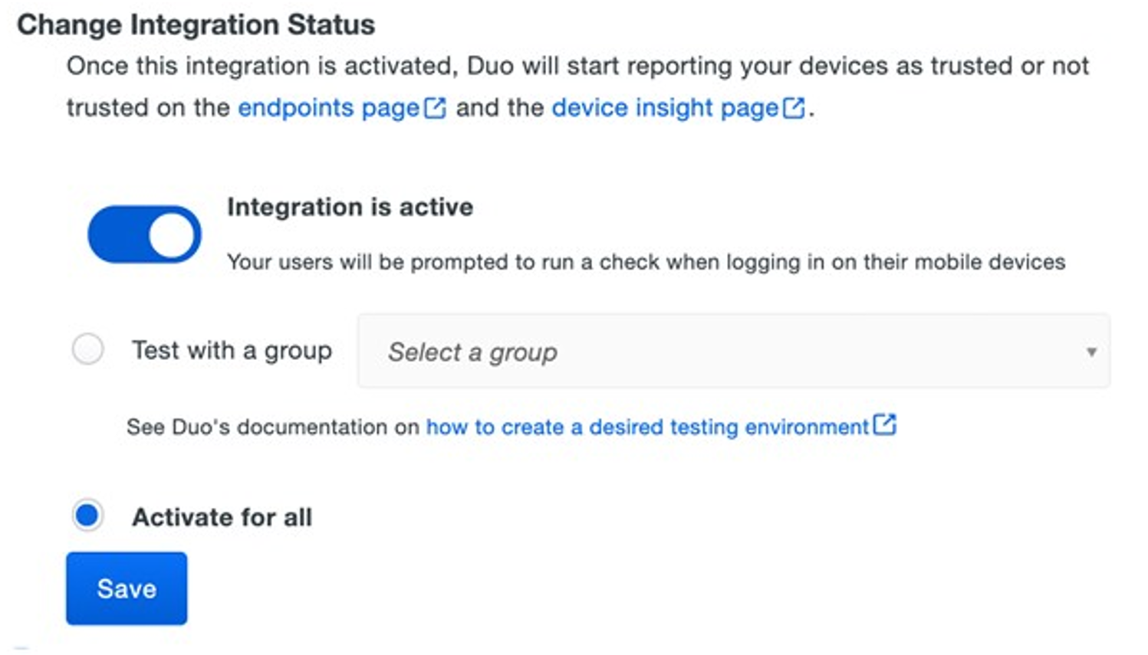This screenshot has height=655, width=1148.
Task: Open the endpoints page
Action: click(330, 107)
